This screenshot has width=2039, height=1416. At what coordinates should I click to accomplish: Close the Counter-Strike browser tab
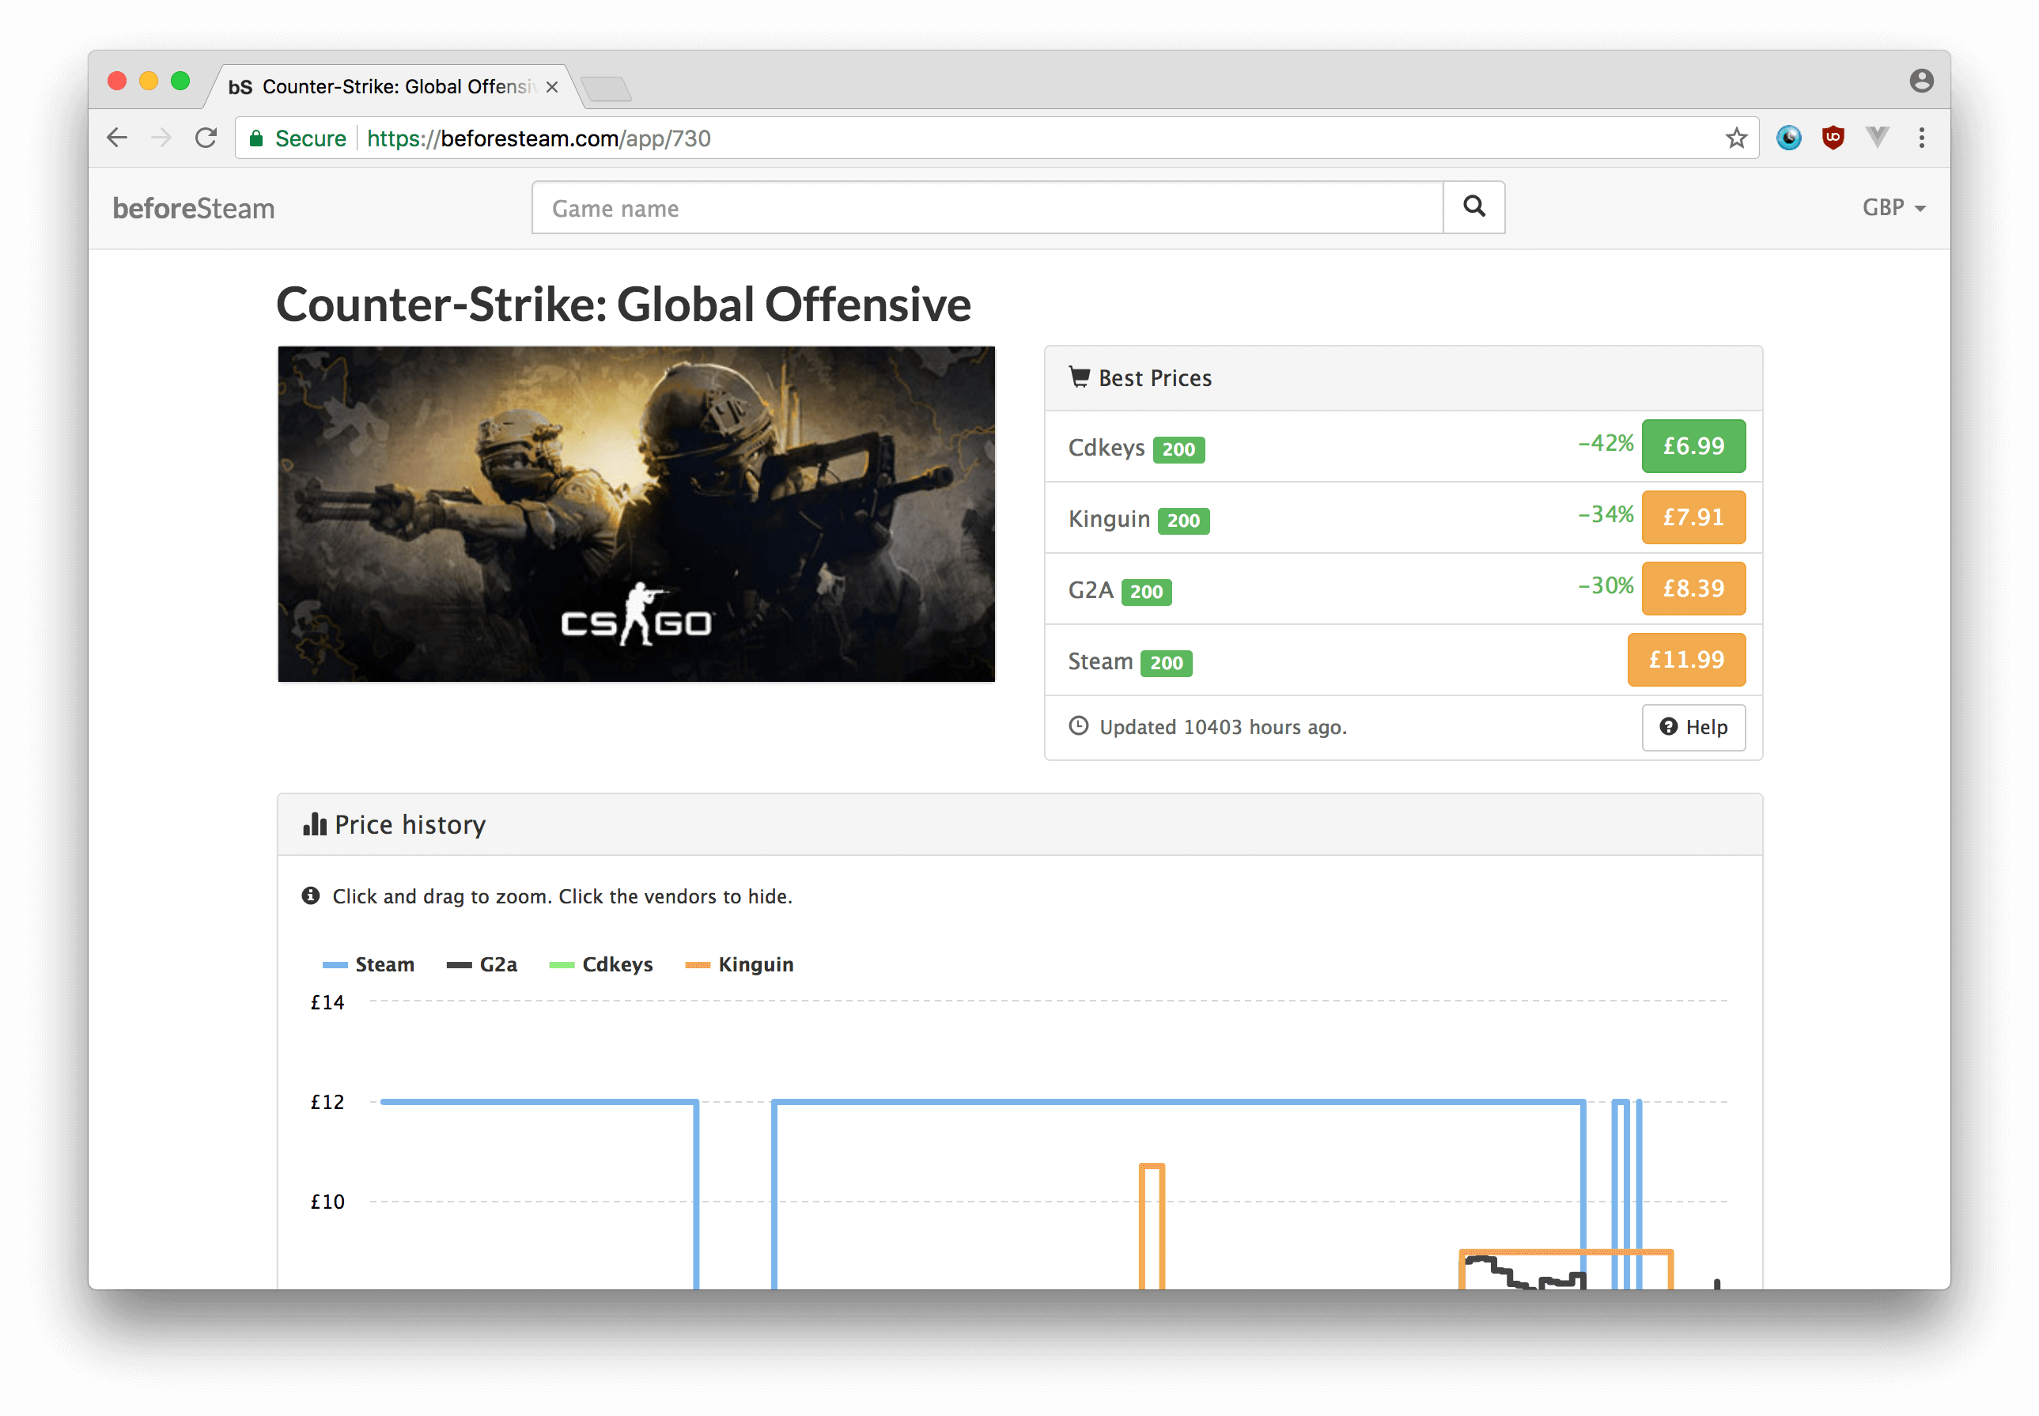click(x=551, y=87)
